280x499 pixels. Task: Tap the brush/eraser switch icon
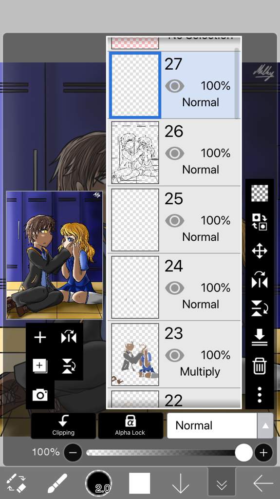tap(16, 483)
